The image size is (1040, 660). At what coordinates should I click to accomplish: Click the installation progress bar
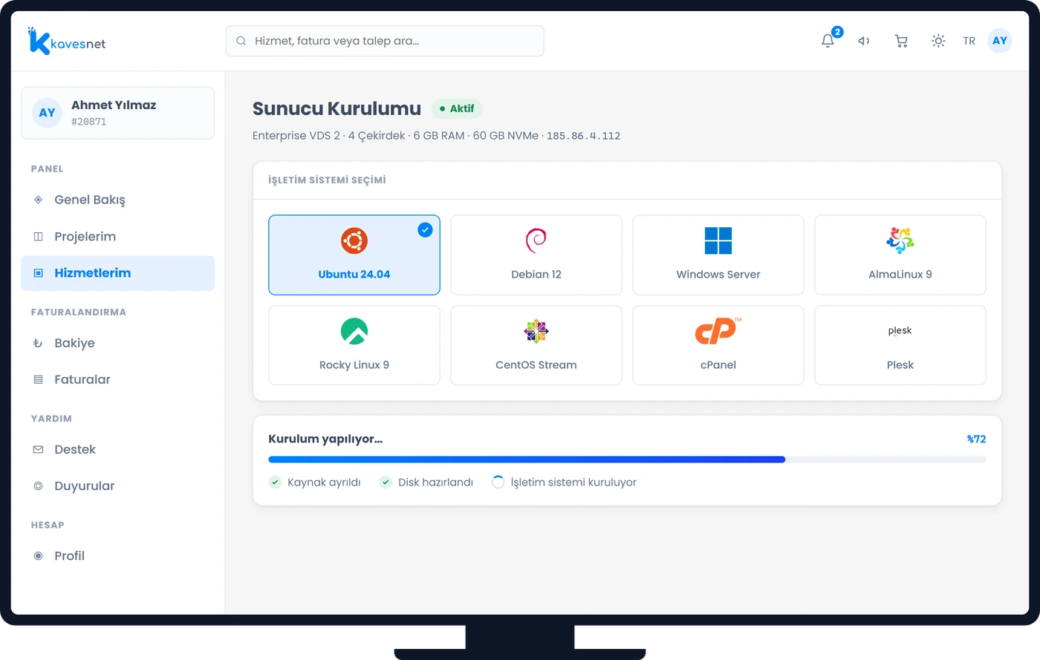pyautogui.click(x=627, y=460)
